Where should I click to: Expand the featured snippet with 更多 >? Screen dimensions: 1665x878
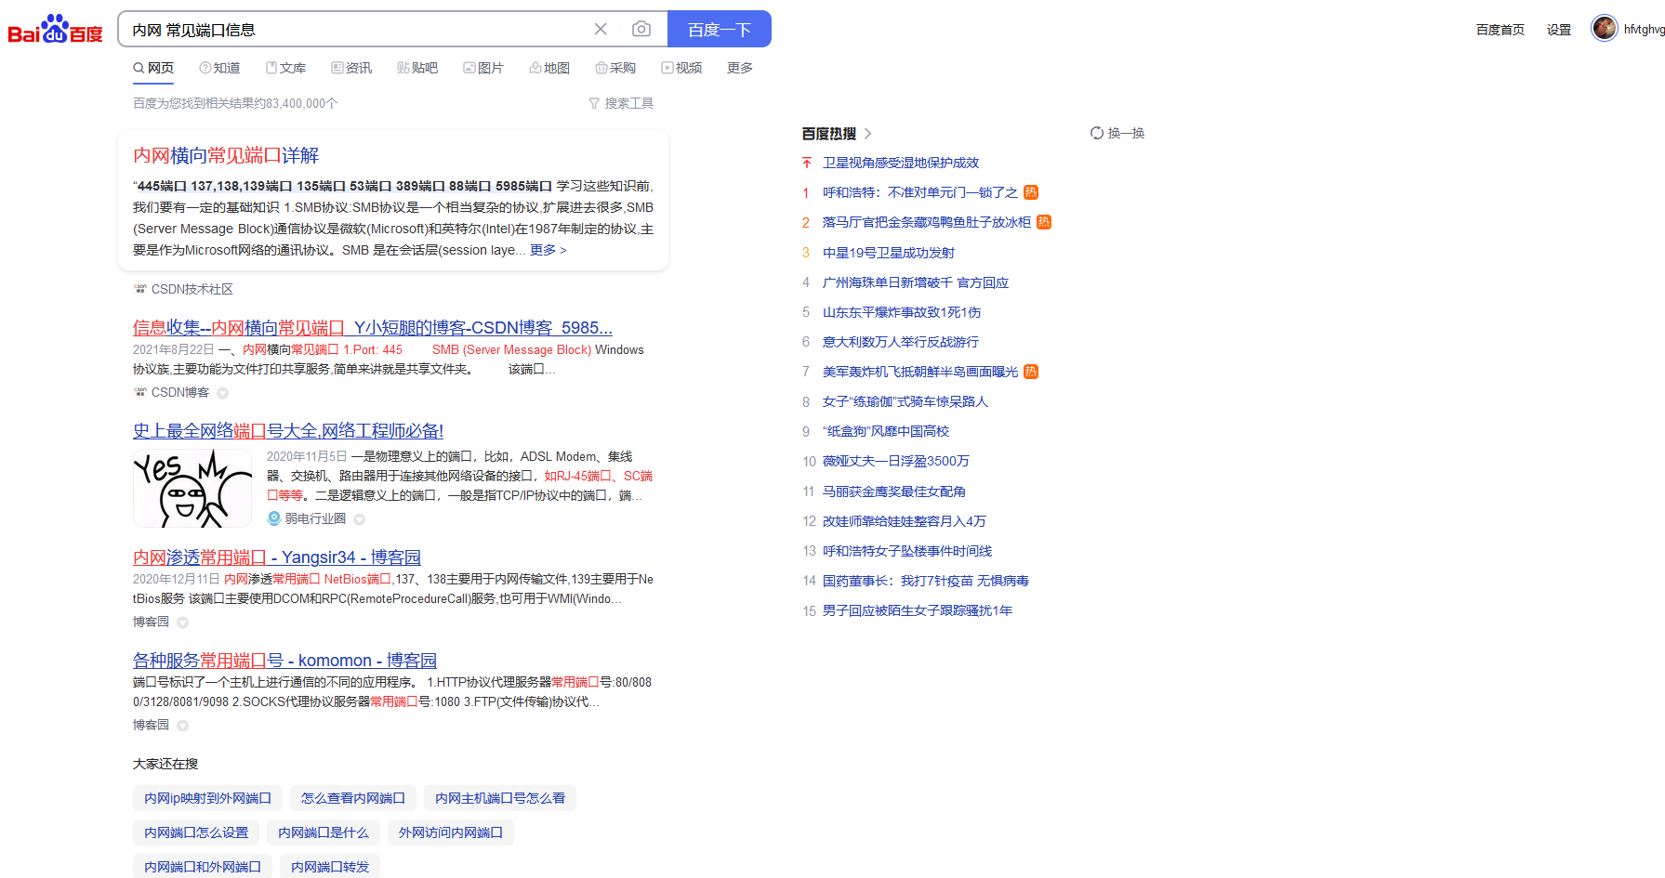[x=548, y=250]
